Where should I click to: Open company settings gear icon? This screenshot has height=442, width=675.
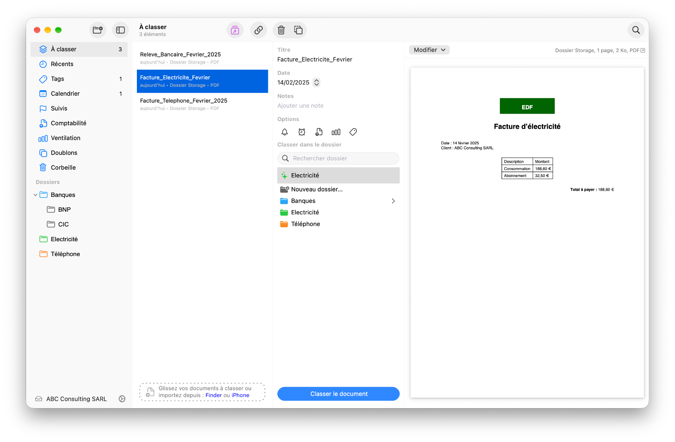[122, 399]
